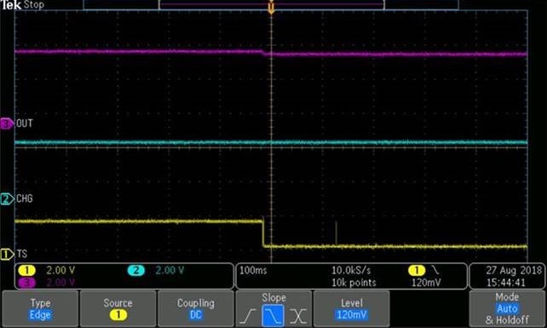Choose the either-edge slope icon
Screen dimensions: 547x328
tap(298, 316)
